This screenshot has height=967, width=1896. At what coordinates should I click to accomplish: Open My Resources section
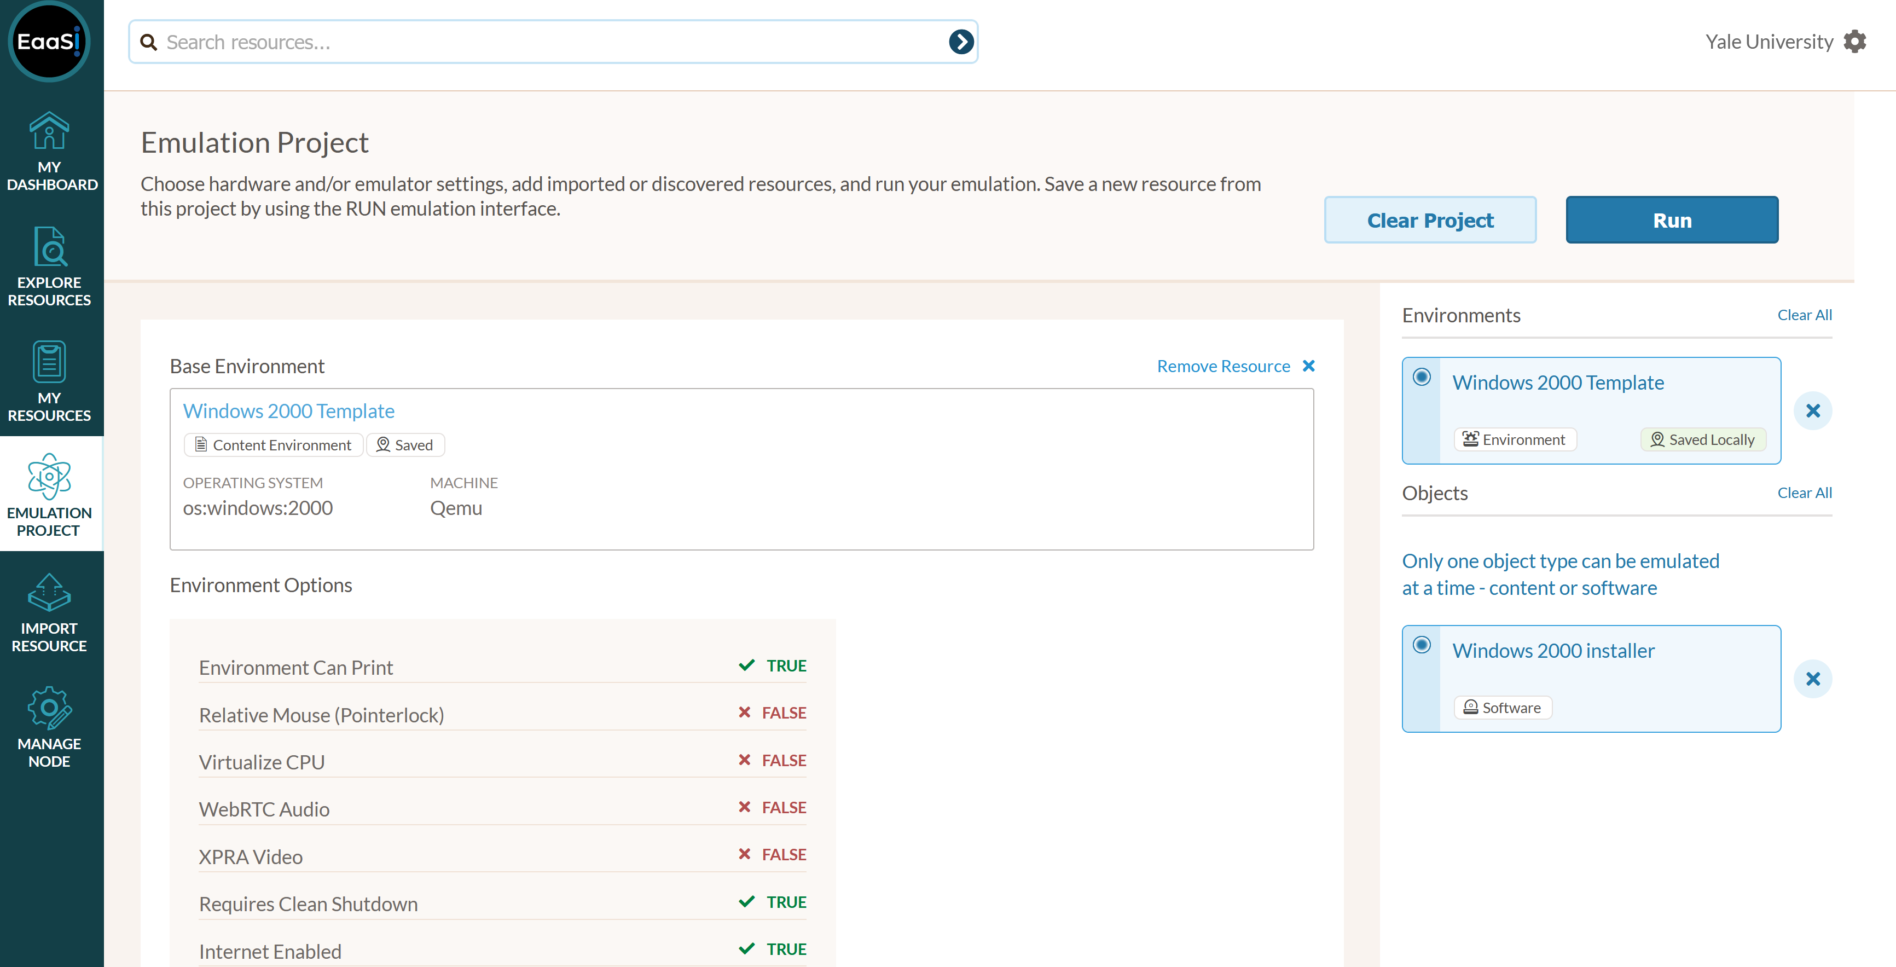[x=50, y=382]
